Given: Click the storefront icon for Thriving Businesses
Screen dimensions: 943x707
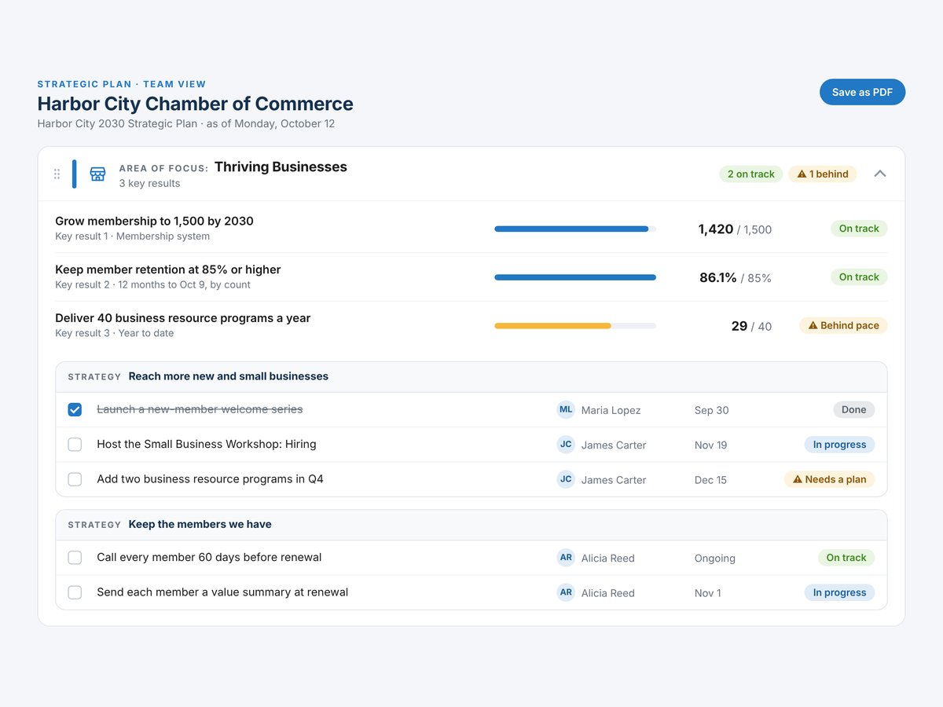Looking at the screenshot, I should coord(97,174).
